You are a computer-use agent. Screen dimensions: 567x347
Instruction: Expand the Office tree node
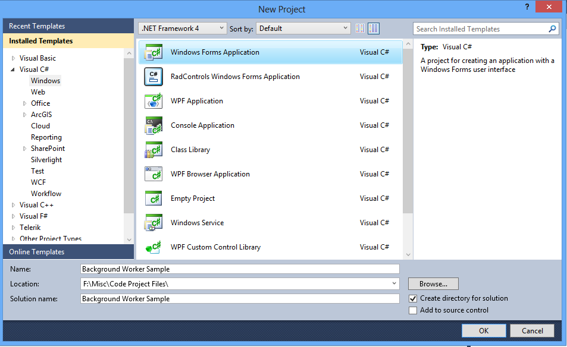click(24, 103)
